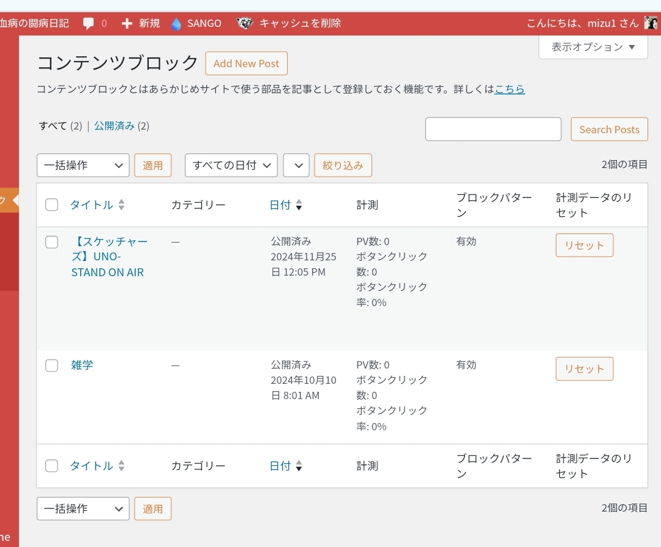Click the cache plugin cheetah icon

(244, 23)
